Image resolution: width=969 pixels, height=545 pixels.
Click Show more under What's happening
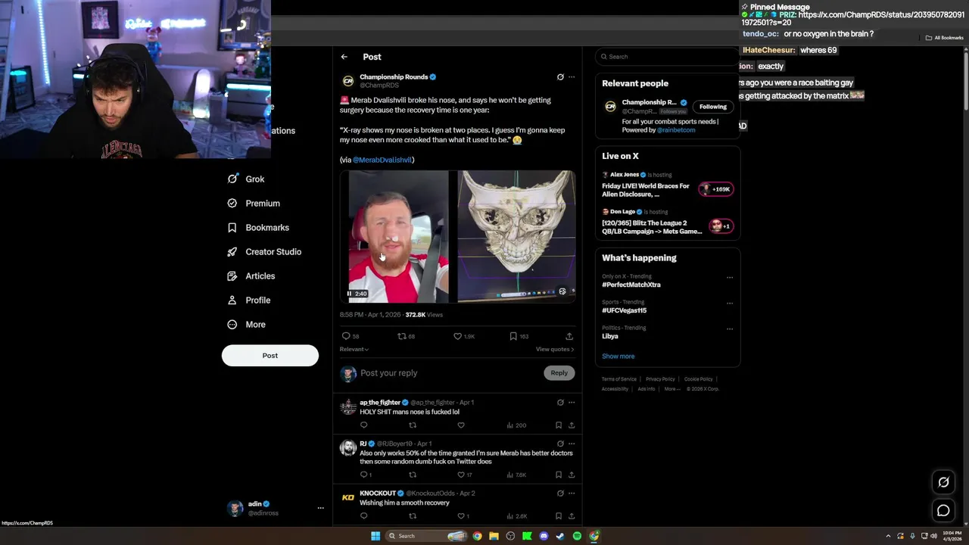(x=618, y=357)
